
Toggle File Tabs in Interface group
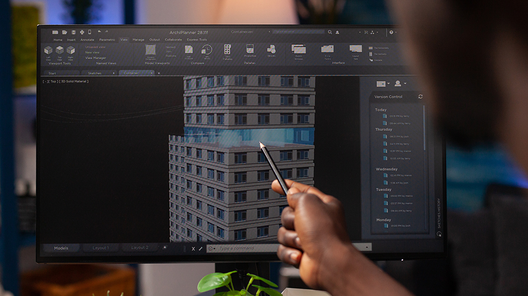pos(327,49)
